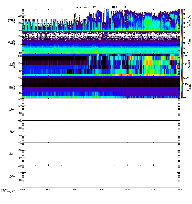Click the thb fbk scm1 filter bank panel
192x204 pixels.
coord(101,87)
